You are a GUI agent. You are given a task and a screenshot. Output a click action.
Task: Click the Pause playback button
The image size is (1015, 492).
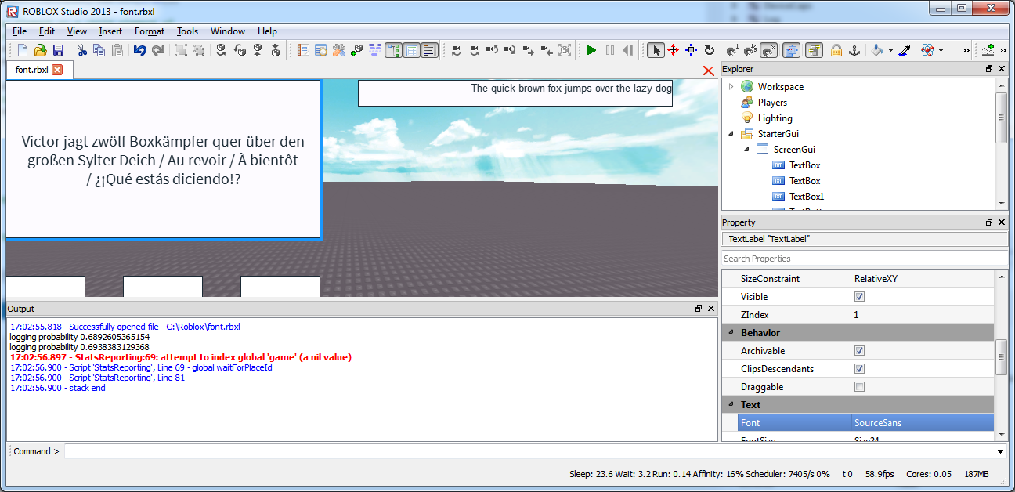click(x=609, y=50)
